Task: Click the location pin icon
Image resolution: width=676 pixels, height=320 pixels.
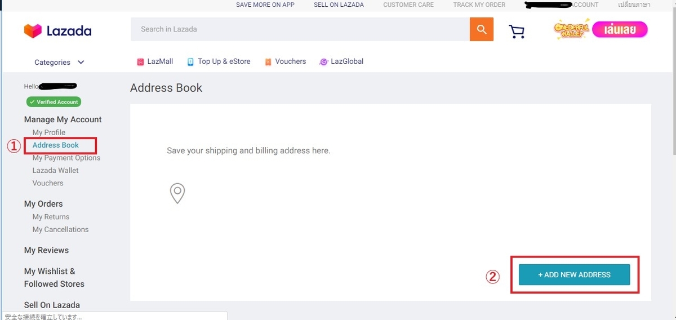Action: coord(177,193)
